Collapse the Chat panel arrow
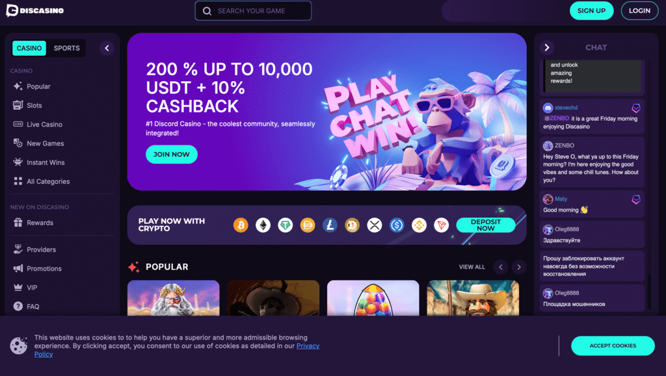666x376 pixels. click(x=547, y=47)
